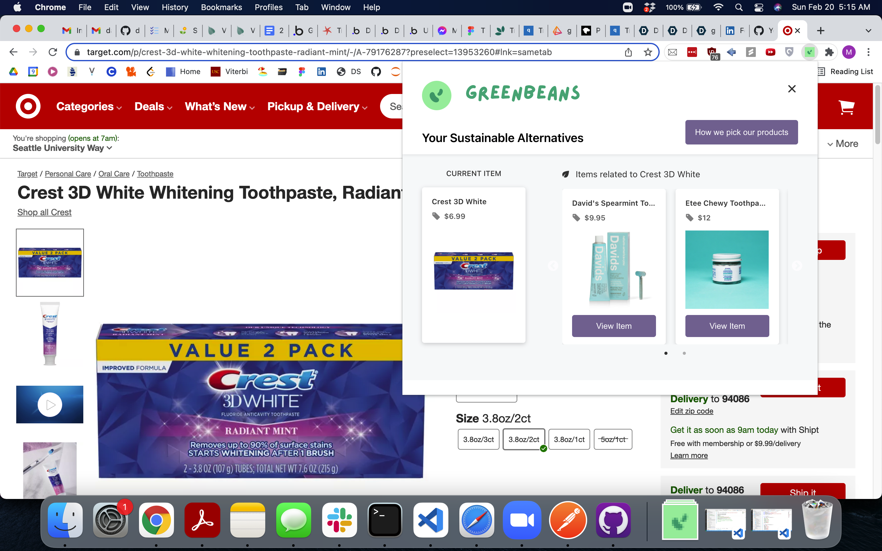Bookmark this page with star icon
882x551 pixels.
click(648, 52)
